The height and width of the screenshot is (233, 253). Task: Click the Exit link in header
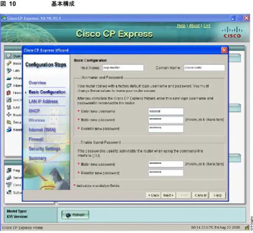(207, 25)
